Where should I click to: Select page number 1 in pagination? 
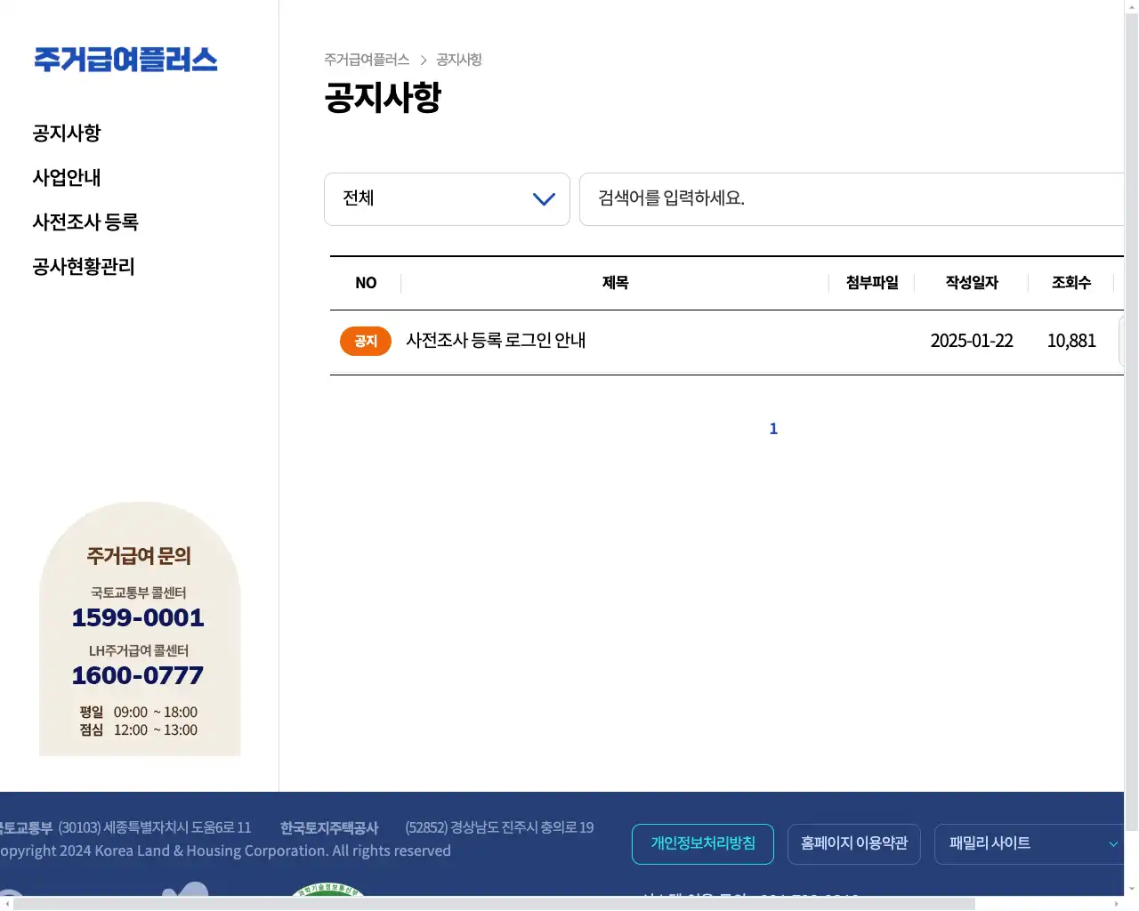pyautogui.click(x=772, y=428)
